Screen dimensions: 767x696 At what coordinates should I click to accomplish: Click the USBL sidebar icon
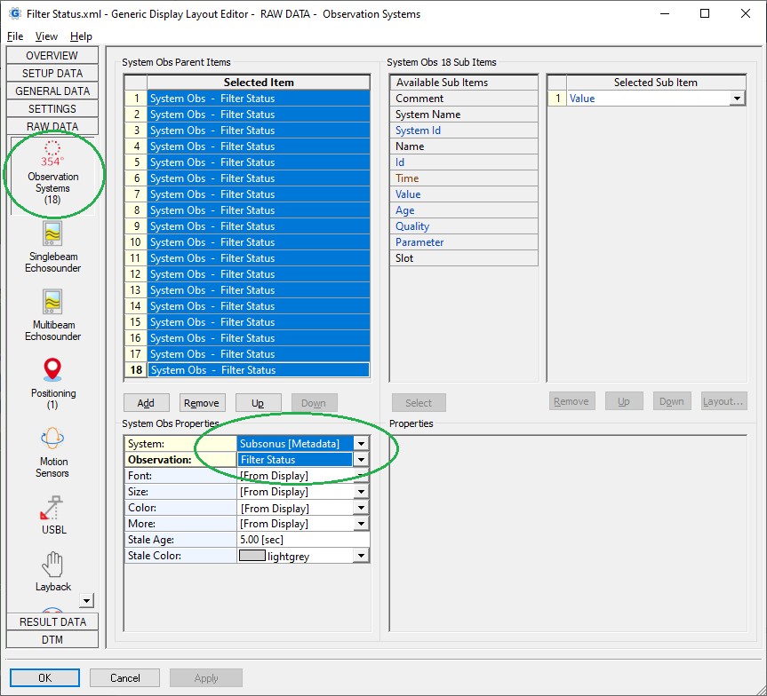(52, 508)
